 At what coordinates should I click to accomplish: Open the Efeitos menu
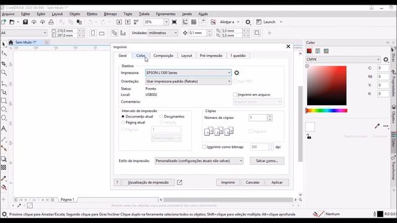[x=92, y=14]
